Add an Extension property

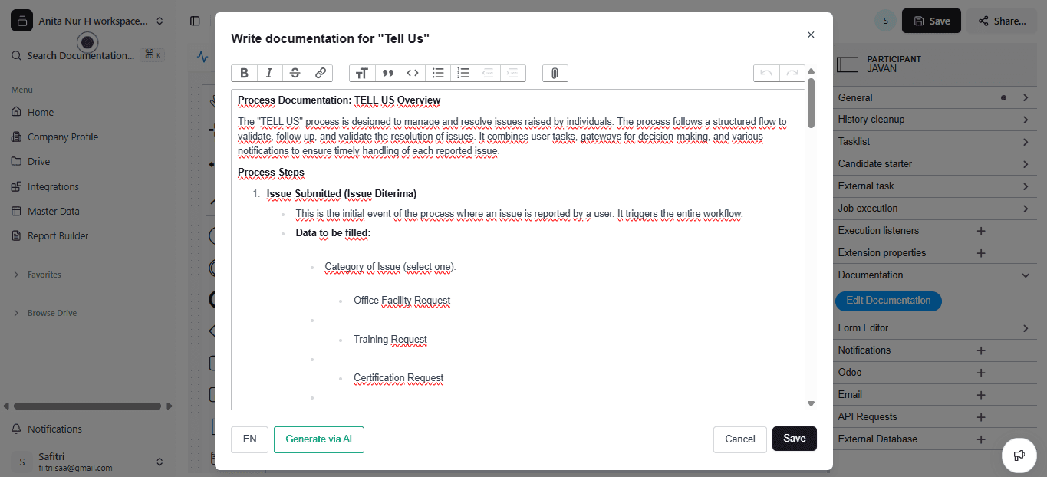click(980, 252)
